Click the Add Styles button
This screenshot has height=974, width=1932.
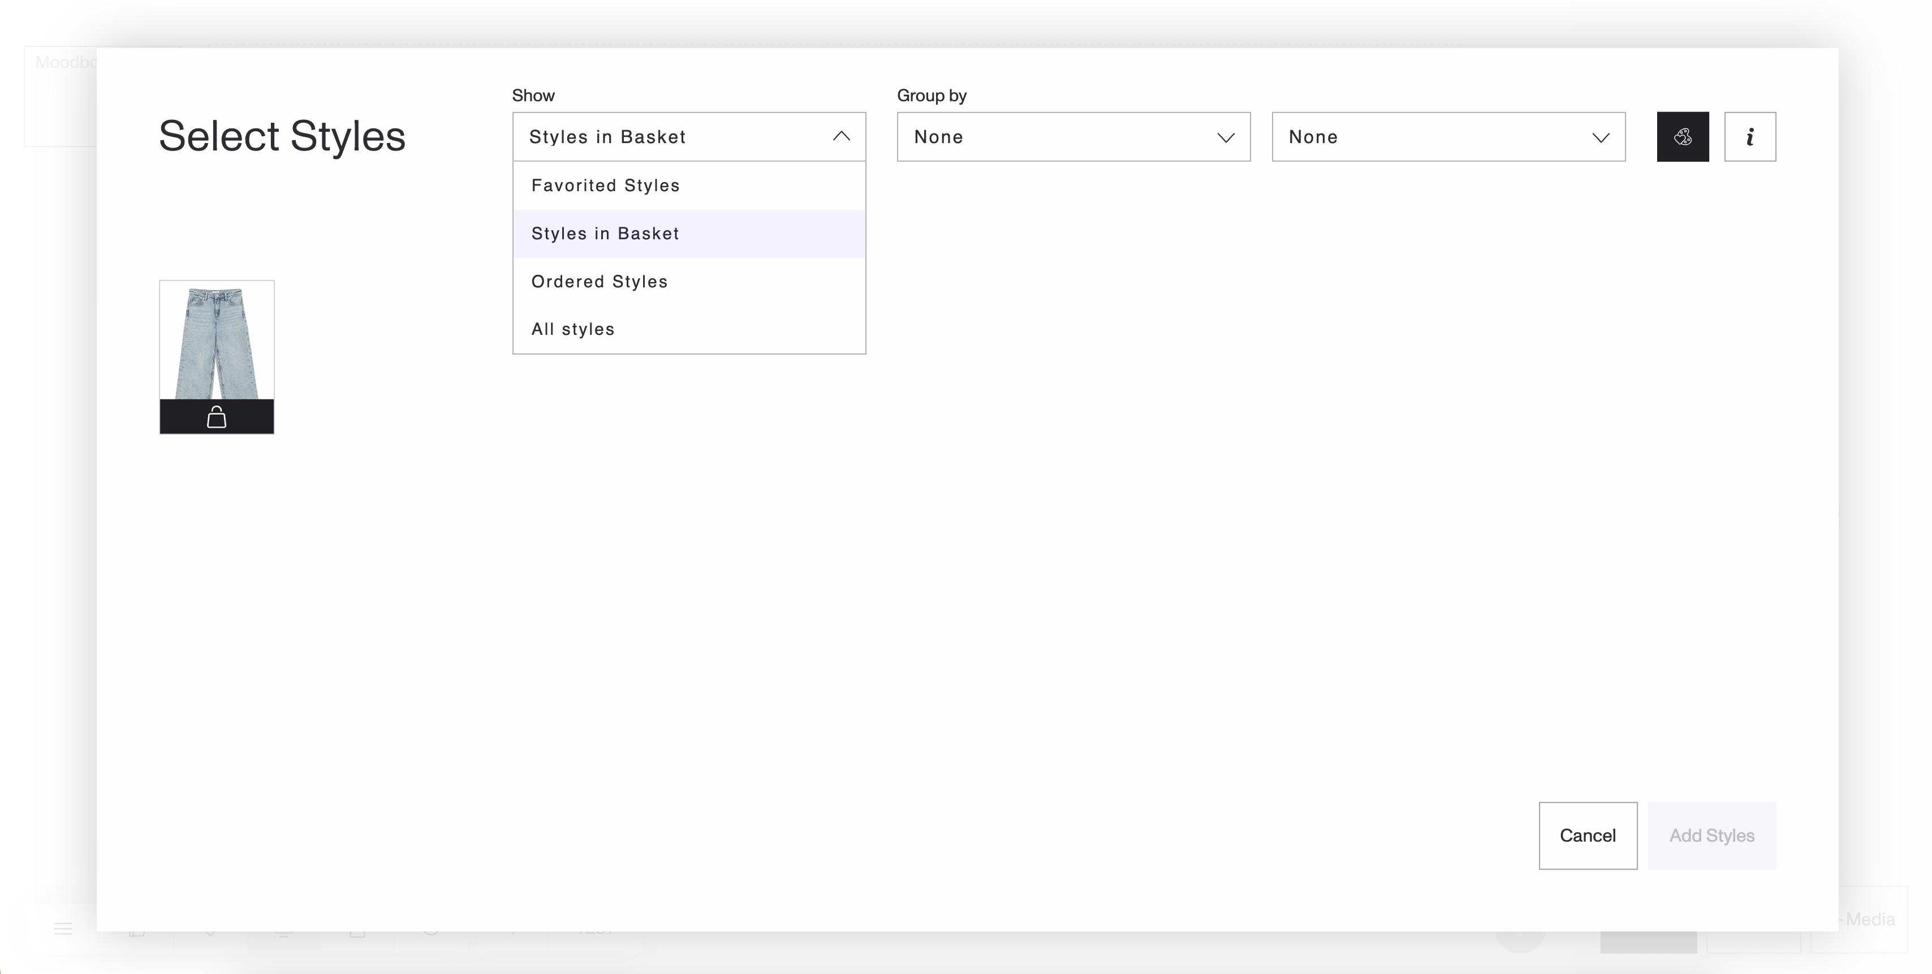pyautogui.click(x=1711, y=835)
